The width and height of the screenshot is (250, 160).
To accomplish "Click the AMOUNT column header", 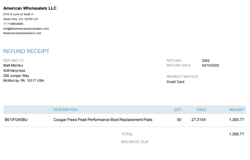I will point(236,110).
